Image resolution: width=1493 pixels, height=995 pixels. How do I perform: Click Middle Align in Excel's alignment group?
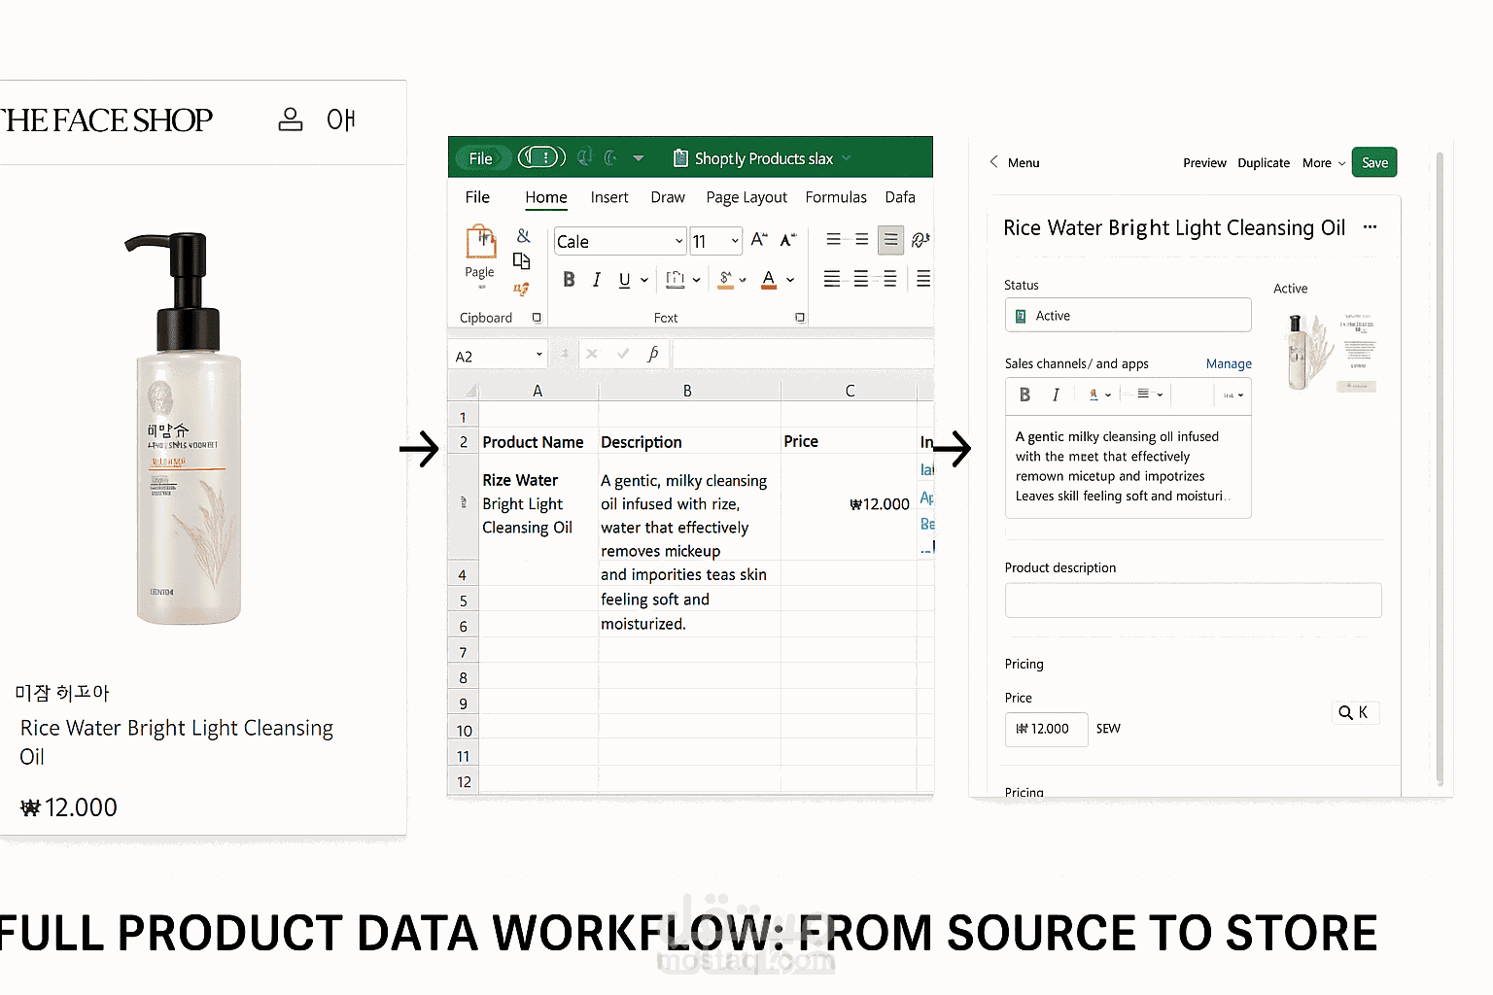click(861, 239)
